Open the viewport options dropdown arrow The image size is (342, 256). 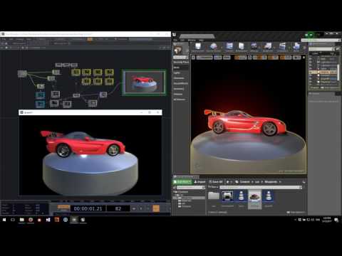click(x=193, y=58)
